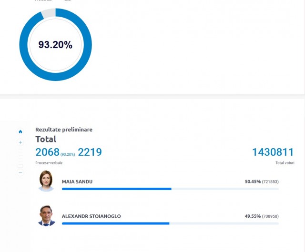Zoom out with the minus button
The height and width of the screenshot is (252, 305).
point(20,172)
